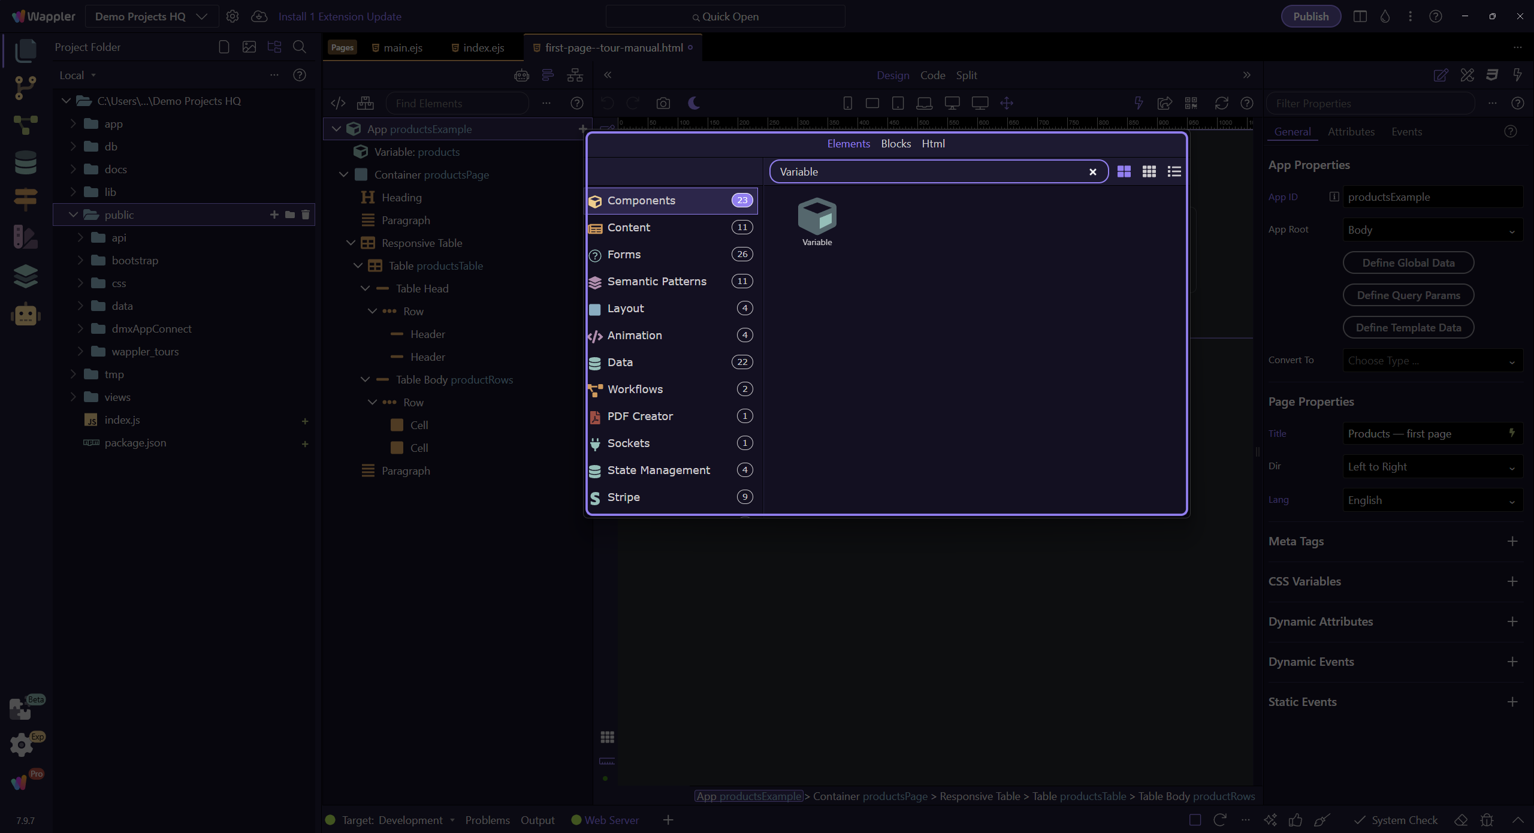Toggle dark mode with moon icon

pyautogui.click(x=694, y=103)
